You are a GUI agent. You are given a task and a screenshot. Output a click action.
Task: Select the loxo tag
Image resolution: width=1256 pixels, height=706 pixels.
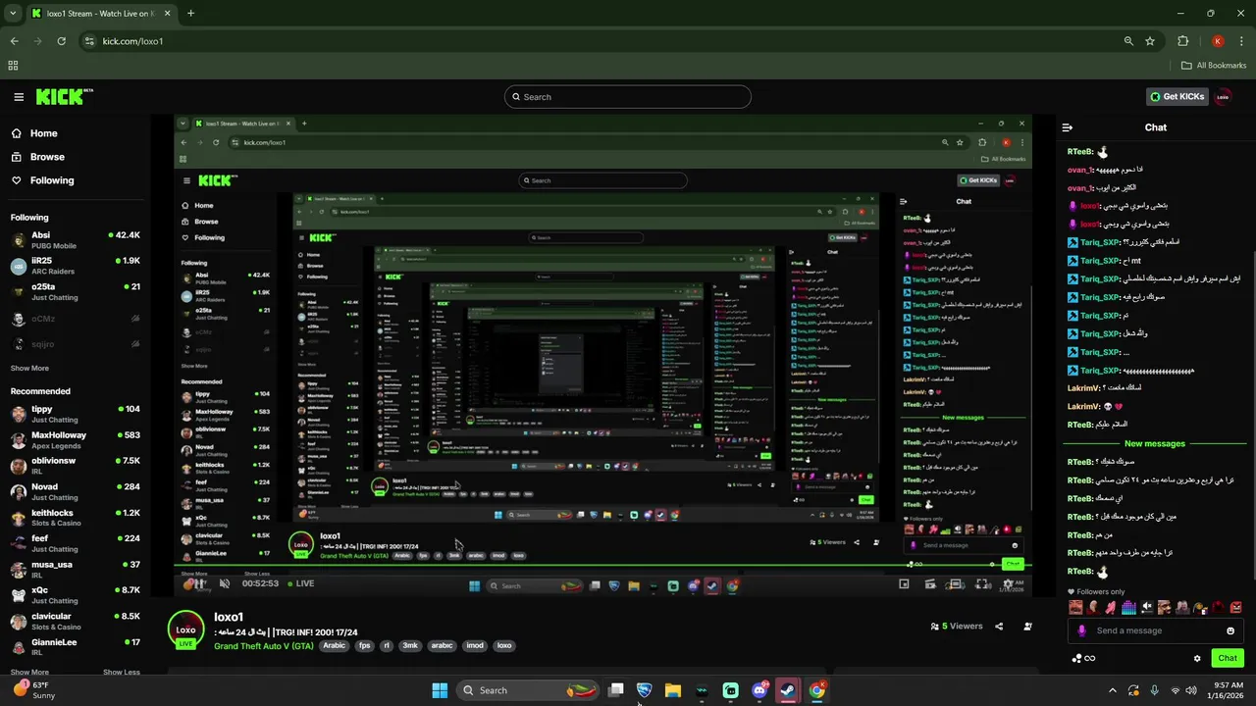point(504,646)
